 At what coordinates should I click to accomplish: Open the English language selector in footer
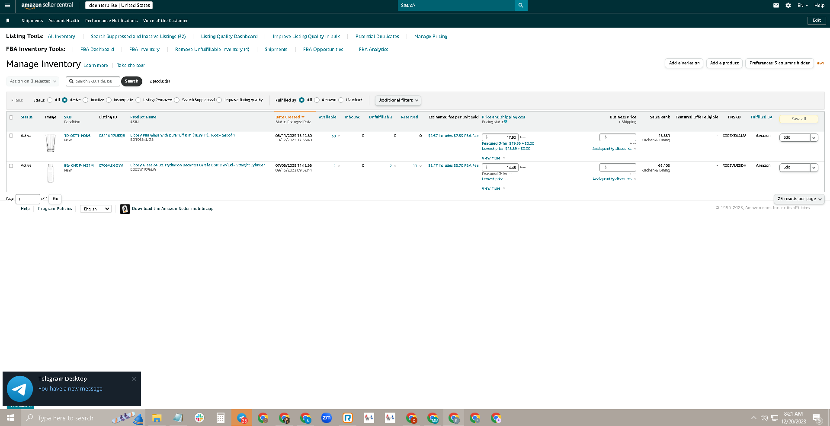pos(96,209)
